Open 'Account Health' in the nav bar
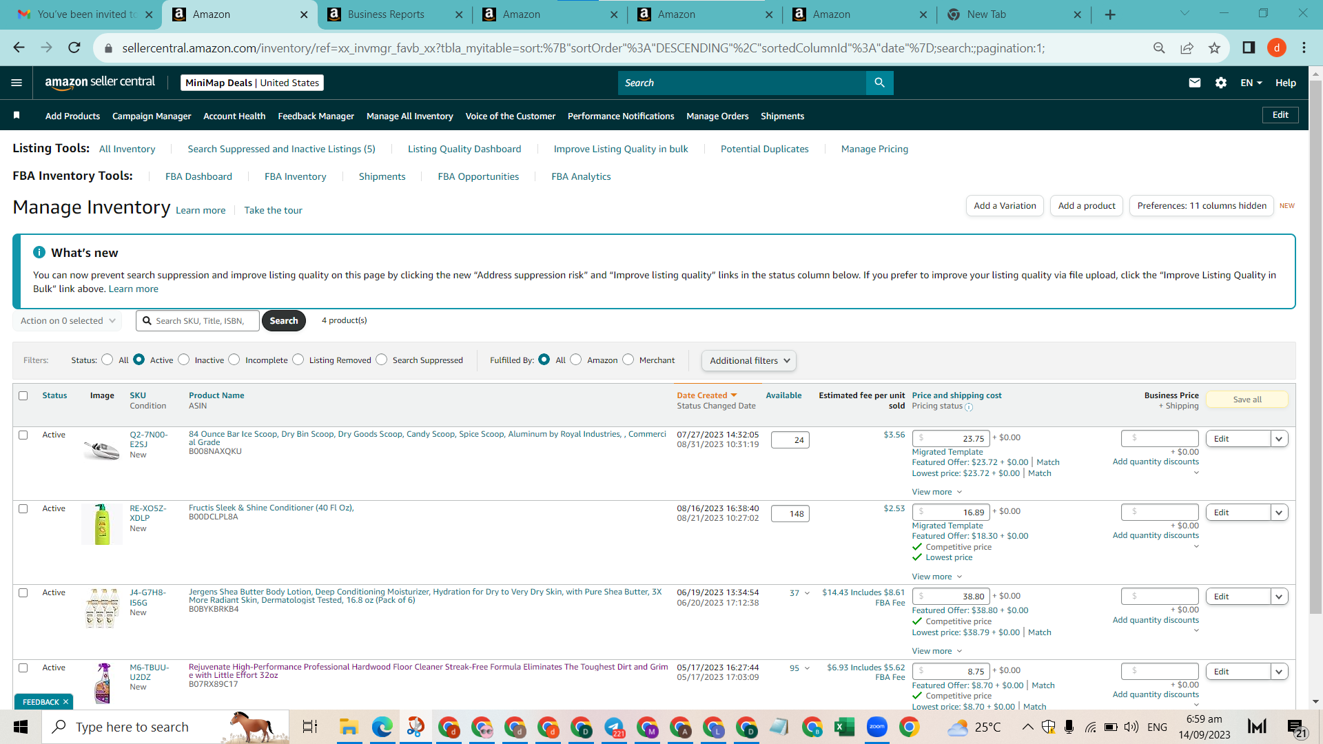 pos(234,116)
